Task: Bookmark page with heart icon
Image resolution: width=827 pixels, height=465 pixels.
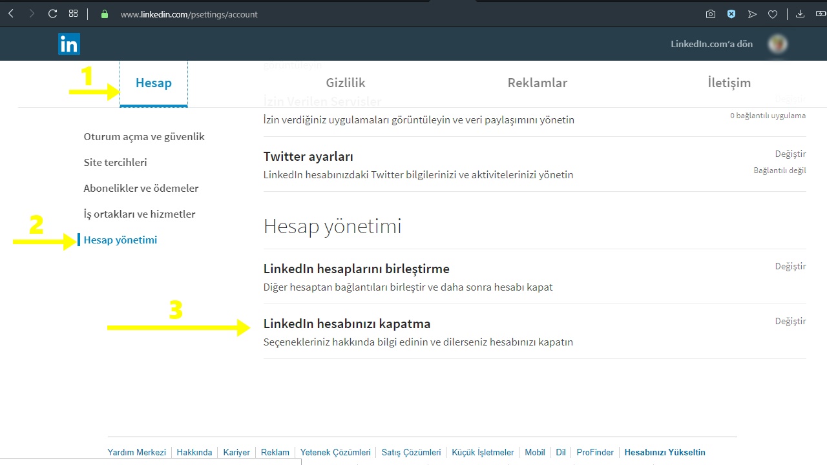Action: (773, 14)
